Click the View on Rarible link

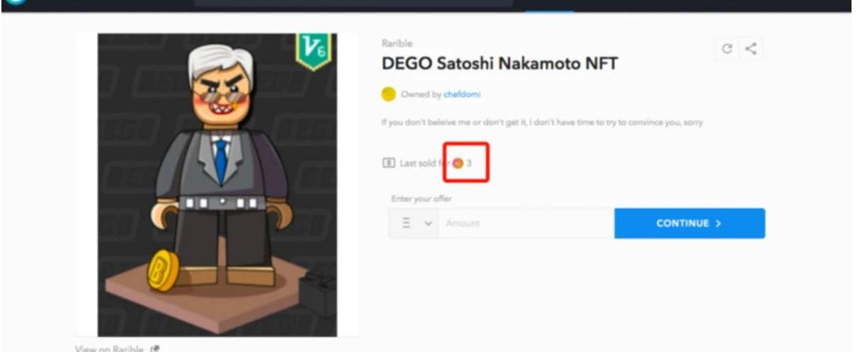111,348
